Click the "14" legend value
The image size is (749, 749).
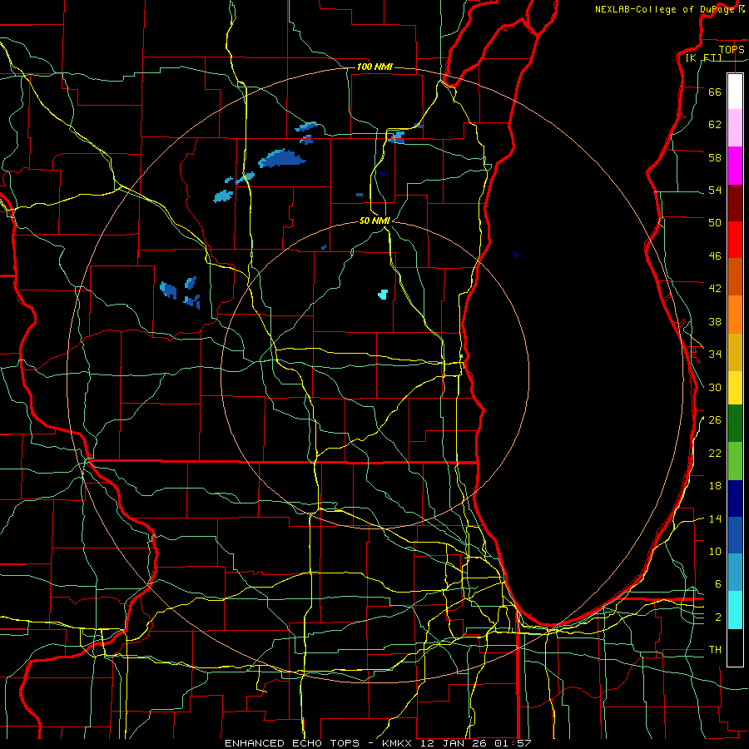tap(715, 518)
